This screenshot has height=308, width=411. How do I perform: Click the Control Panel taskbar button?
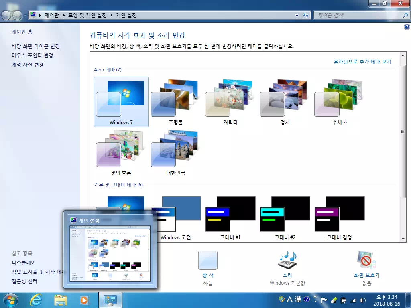pyautogui.click(x=110, y=300)
